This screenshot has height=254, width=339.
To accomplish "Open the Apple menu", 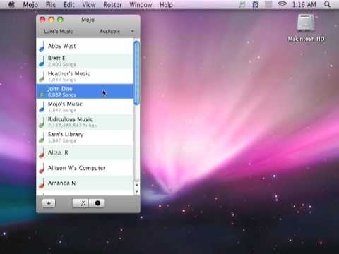I will click(x=11, y=4).
